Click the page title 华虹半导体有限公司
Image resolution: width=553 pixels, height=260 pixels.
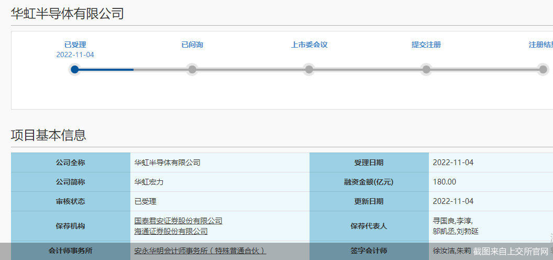pos(68,14)
